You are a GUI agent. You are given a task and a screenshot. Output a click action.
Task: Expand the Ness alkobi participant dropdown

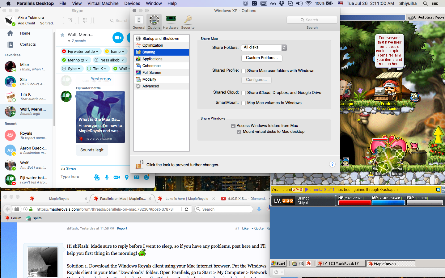pos(123,60)
